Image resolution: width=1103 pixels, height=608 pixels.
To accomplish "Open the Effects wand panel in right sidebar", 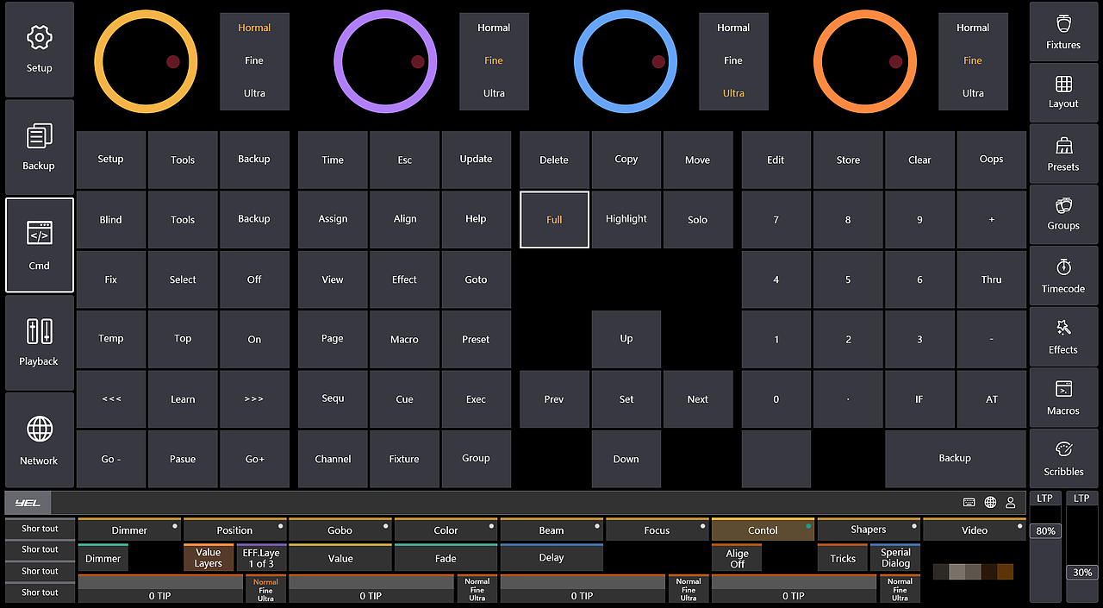I will coord(1063,336).
